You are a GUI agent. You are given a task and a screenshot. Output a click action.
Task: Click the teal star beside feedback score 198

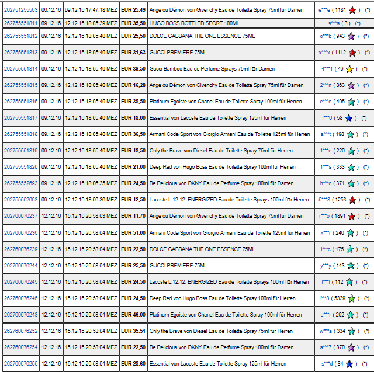point(351,135)
